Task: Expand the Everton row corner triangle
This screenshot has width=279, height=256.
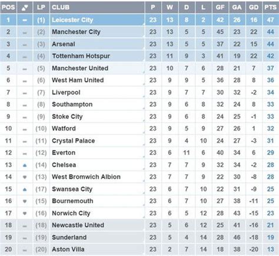Action: pos(144,157)
